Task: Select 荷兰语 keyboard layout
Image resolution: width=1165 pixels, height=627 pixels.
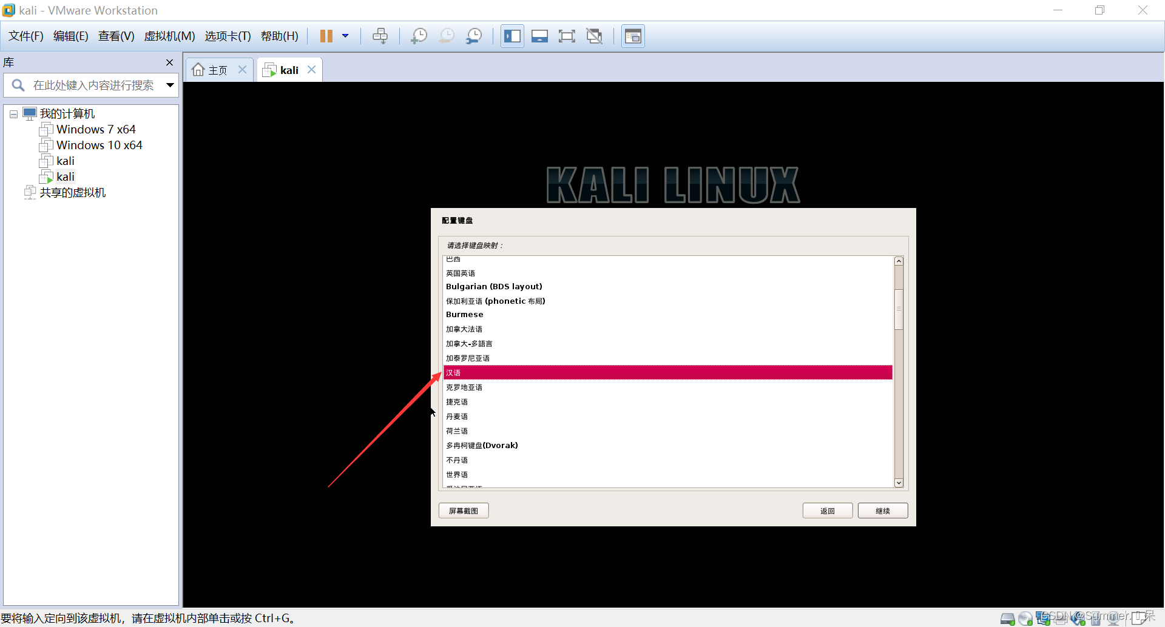Action: (668, 431)
